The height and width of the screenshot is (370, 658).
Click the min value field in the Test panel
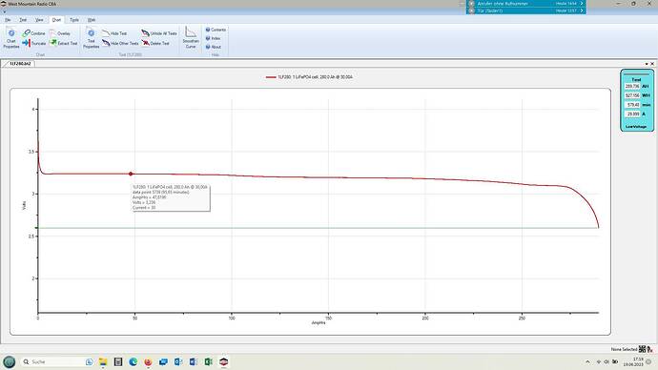pyautogui.click(x=632, y=105)
